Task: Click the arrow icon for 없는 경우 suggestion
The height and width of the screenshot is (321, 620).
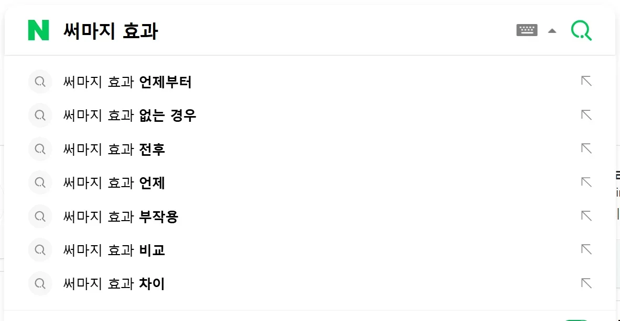Action: tap(586, 115)
